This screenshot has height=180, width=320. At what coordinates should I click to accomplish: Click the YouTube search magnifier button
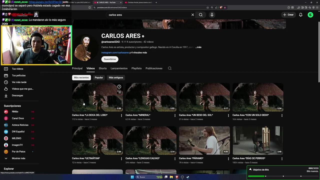(x=201, y=15)
